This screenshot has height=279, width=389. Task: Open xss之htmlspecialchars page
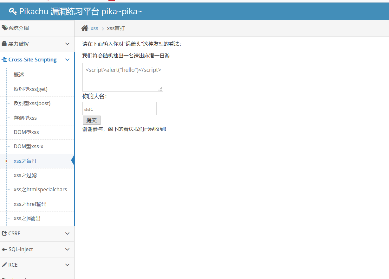point(40,190)
